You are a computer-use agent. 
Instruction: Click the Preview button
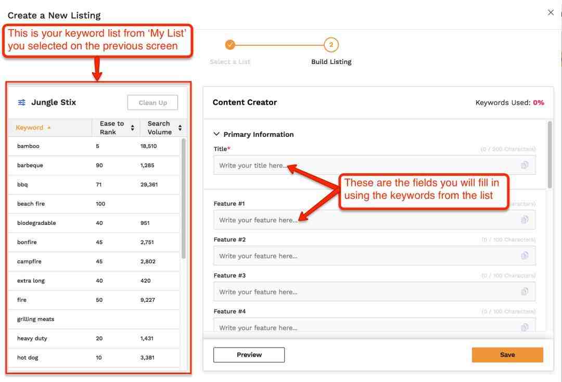[249, 355]
